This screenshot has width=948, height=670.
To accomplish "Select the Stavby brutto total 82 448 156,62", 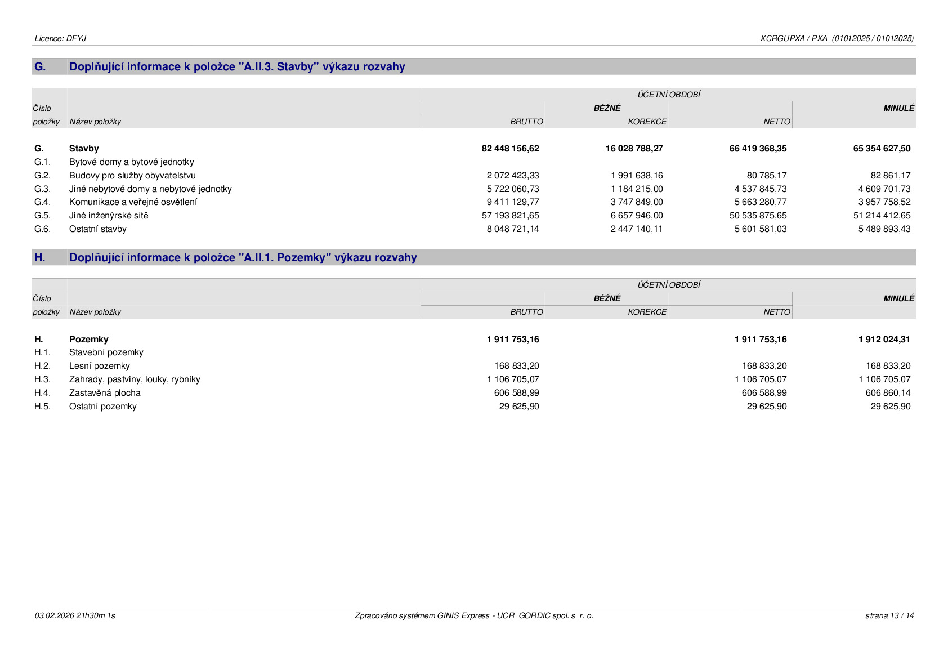I will point(510,149).
